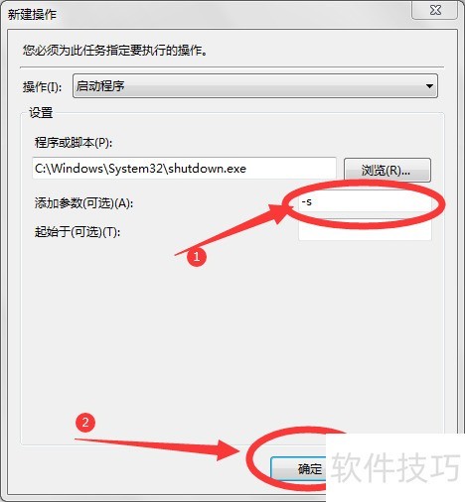Screen dimensions: 465x502
Task: Click the 起始于(可选)(T): label
Action: coord(77,232)
